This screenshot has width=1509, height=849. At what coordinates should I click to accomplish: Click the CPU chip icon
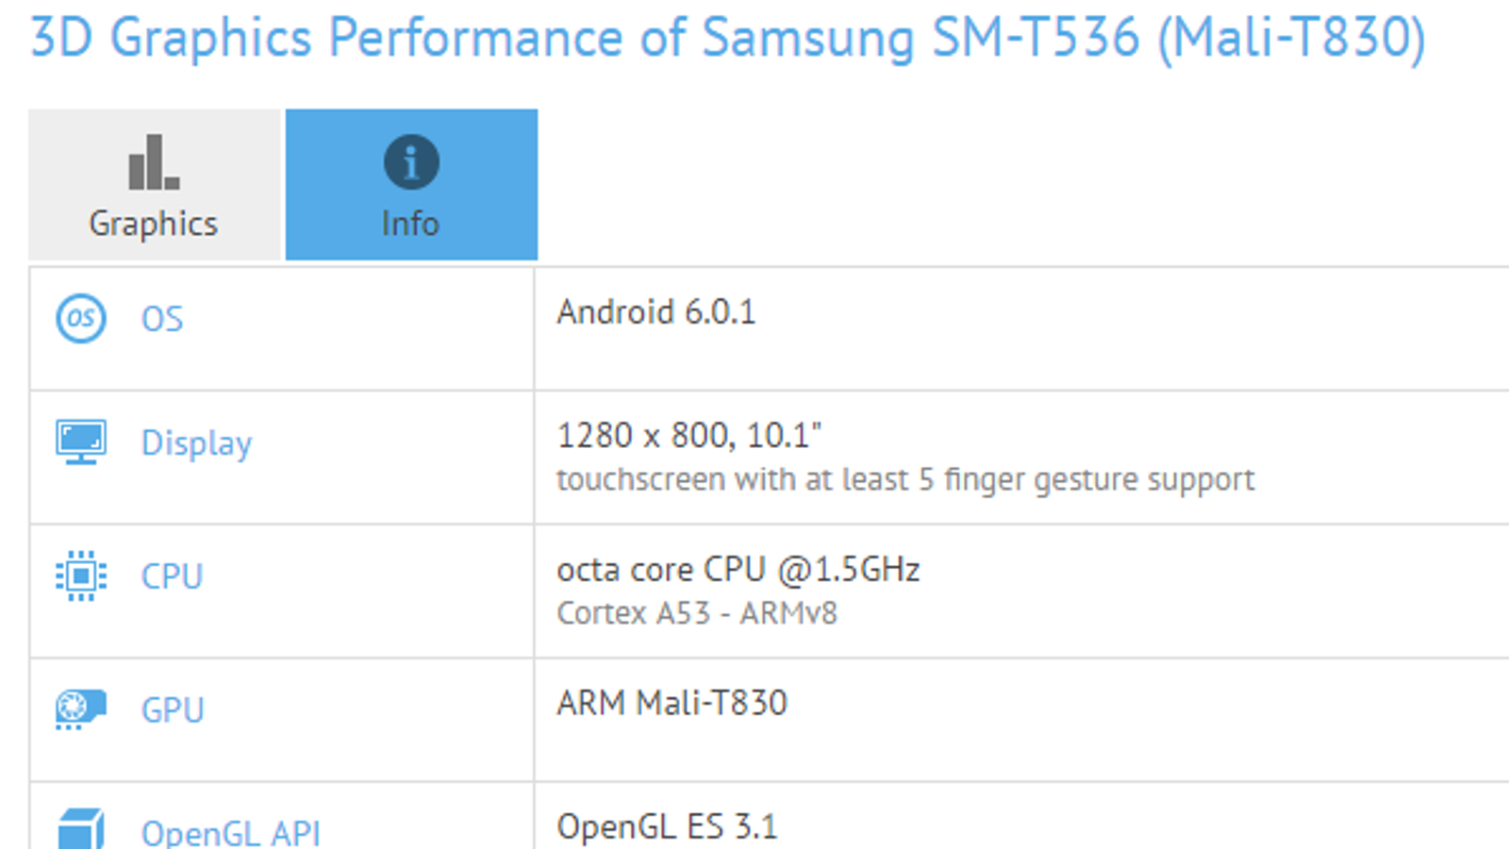tap(81, 575)
